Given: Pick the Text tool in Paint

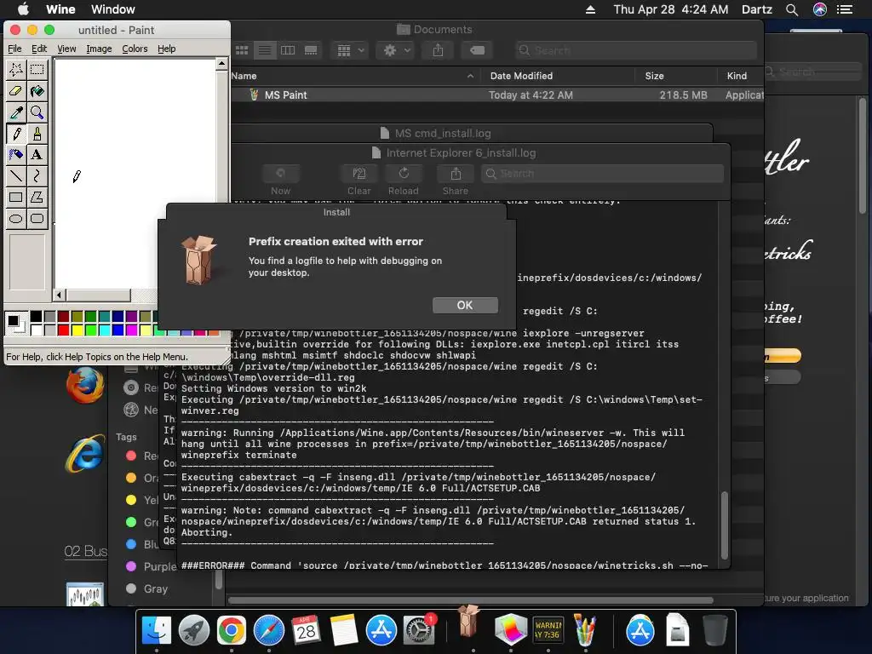Looking at the screenshot, I should [37, 155].
